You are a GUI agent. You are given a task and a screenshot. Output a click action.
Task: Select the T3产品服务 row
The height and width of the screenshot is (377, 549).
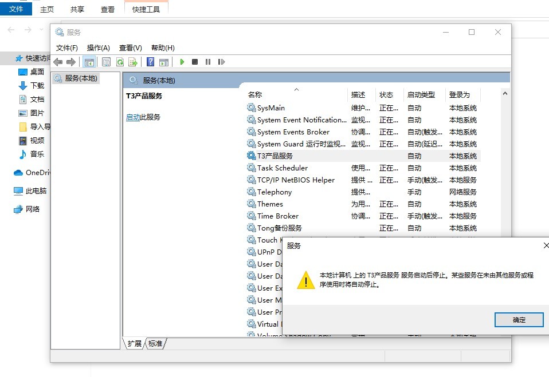pyautogui.click(x=363, y=156)
